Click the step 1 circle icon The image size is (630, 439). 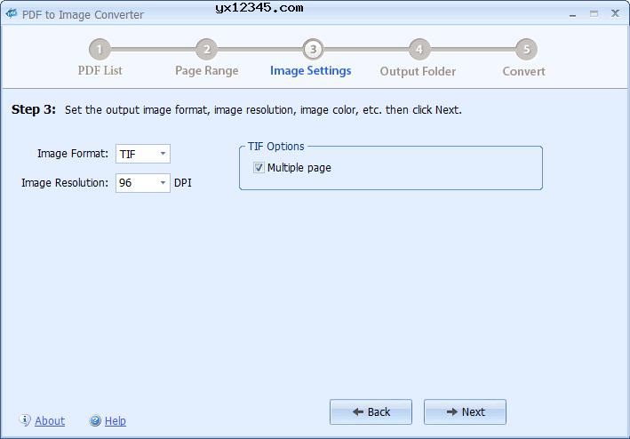(100, 50)
